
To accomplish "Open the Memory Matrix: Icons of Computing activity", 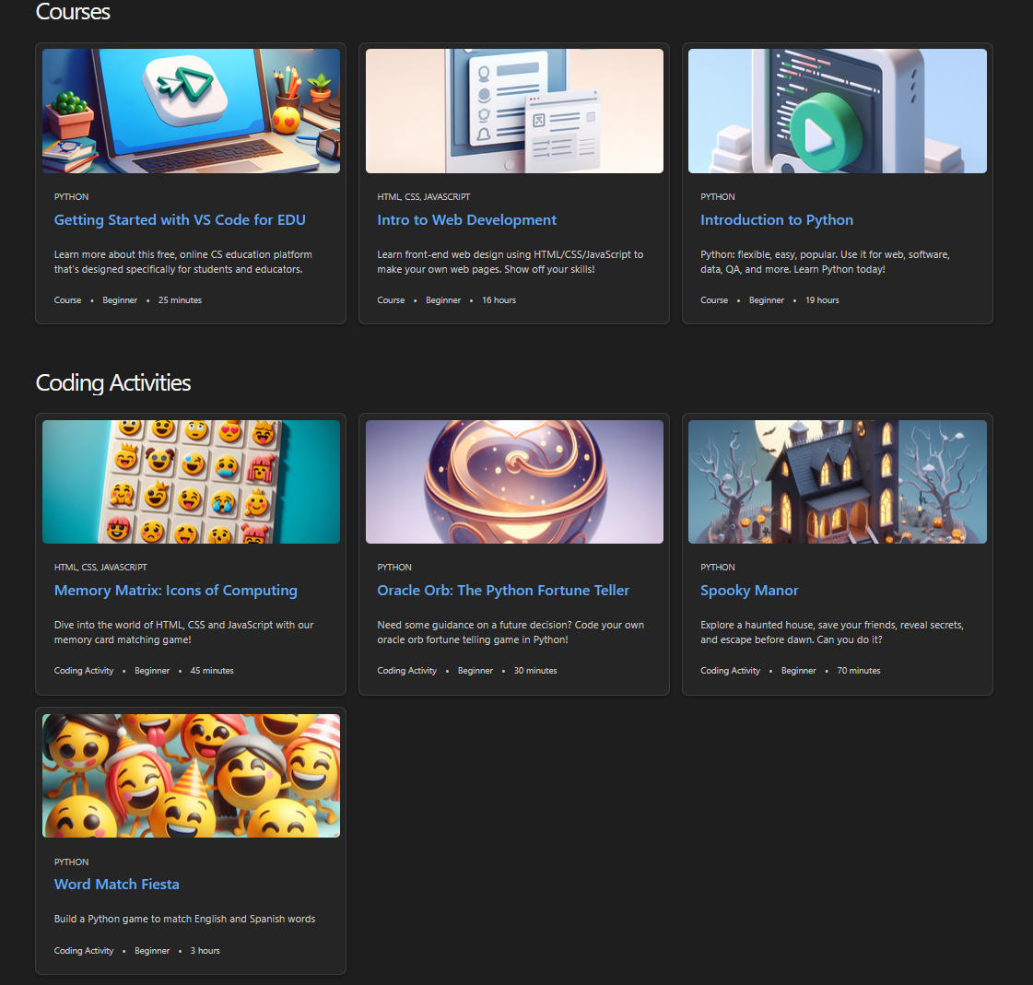I will click(x=176, y=590).
